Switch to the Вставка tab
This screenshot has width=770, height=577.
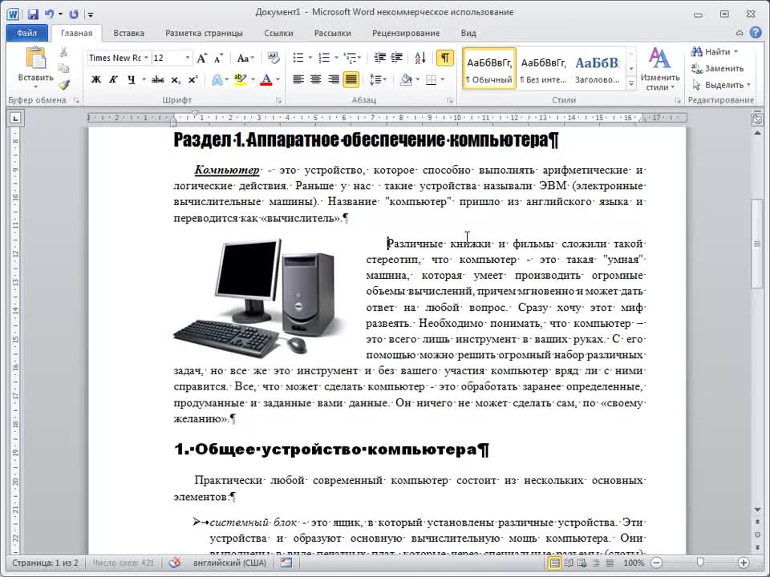(x=129, y=33)
